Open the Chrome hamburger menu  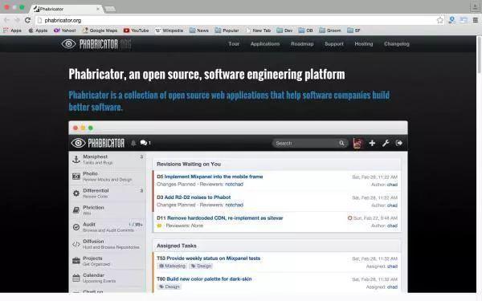coord(475,20)
